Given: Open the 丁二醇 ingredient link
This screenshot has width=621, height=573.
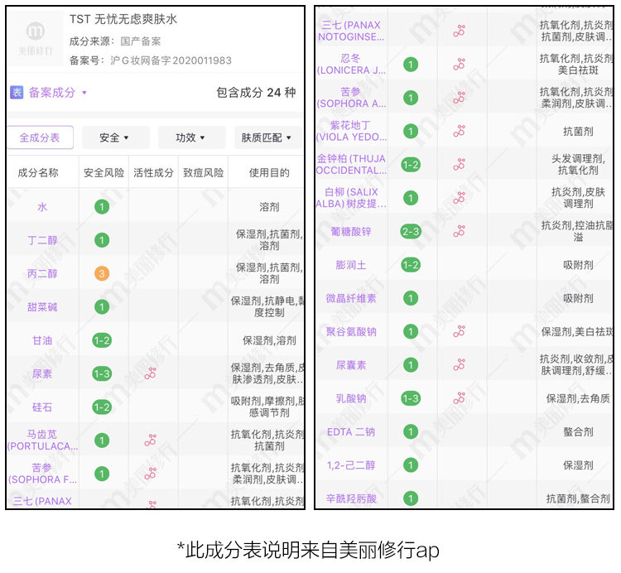Looking at the screenshot, I should (x=42, y=240).
